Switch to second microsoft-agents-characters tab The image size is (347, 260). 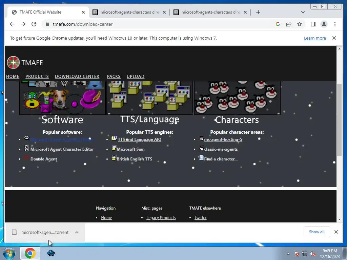click(x=129, y=12)
